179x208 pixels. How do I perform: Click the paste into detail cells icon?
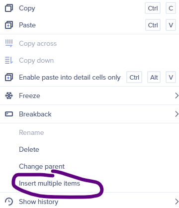tap(9, 77)
